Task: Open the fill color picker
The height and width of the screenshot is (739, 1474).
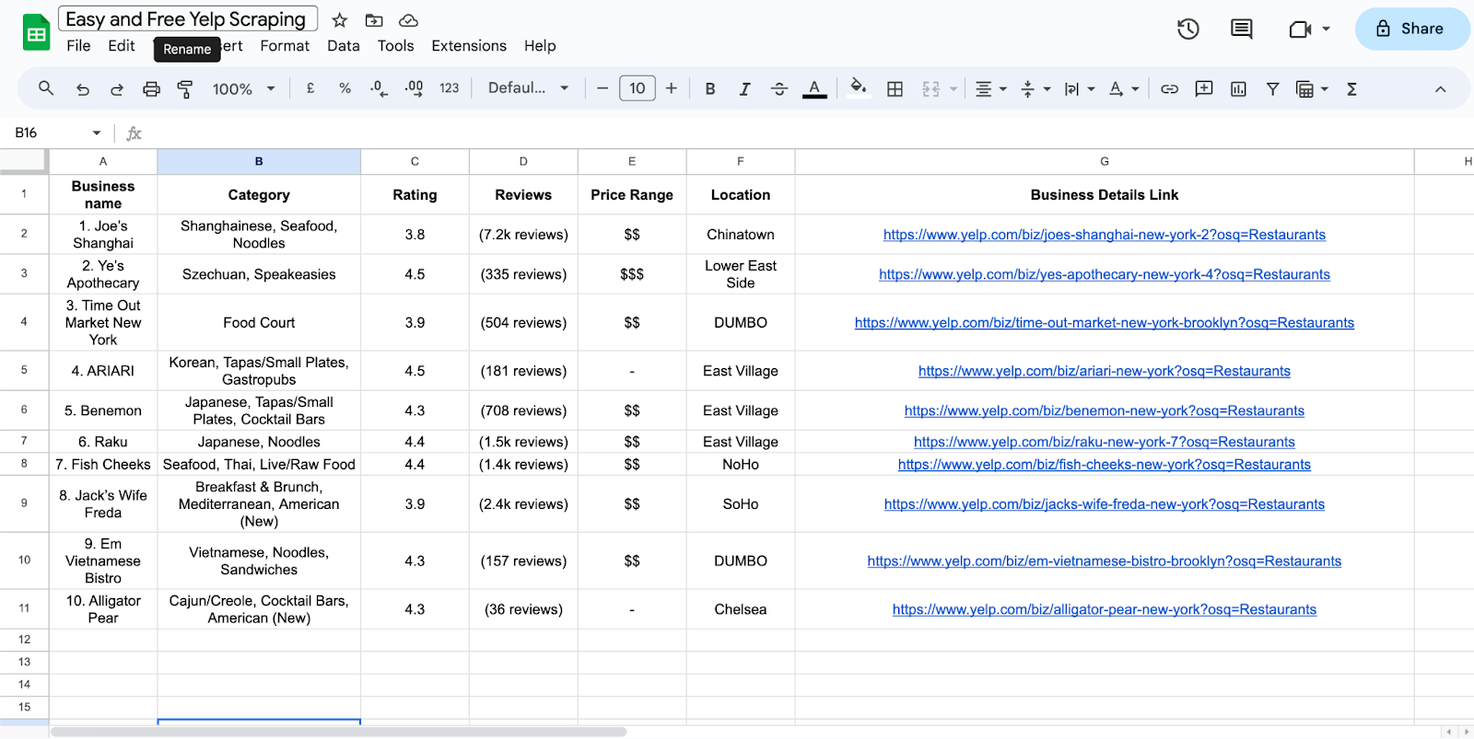Action: click(x=859, y=88)
